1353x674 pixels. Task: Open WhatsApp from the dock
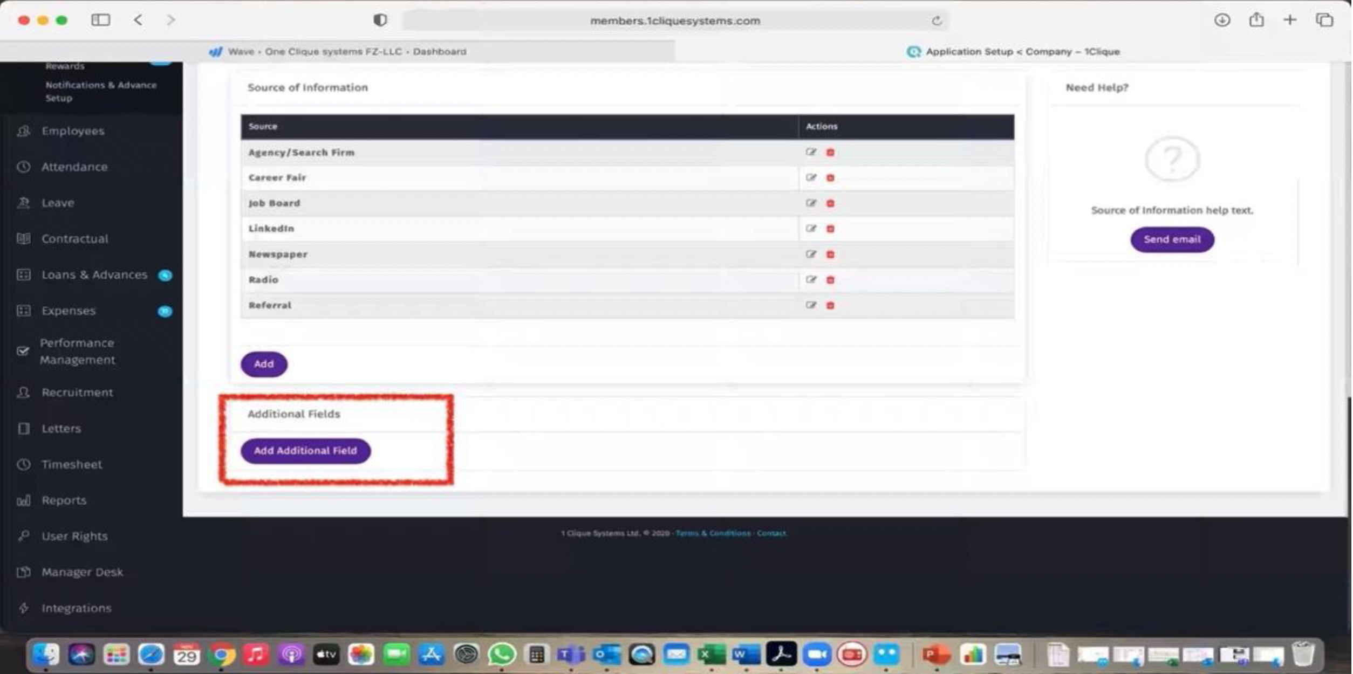pyautogui.click(x=502, y=655)
